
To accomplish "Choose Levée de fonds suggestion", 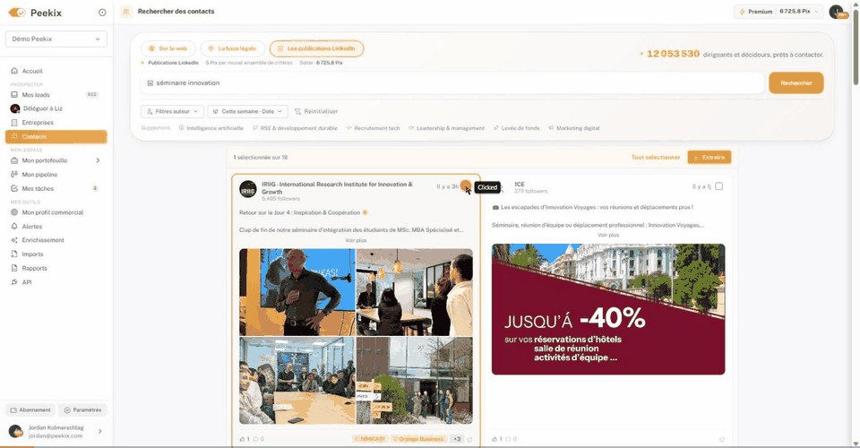I will 517,128.
